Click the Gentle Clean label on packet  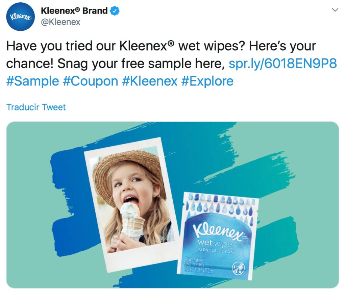pyautogui.click(x=217, y=251)
